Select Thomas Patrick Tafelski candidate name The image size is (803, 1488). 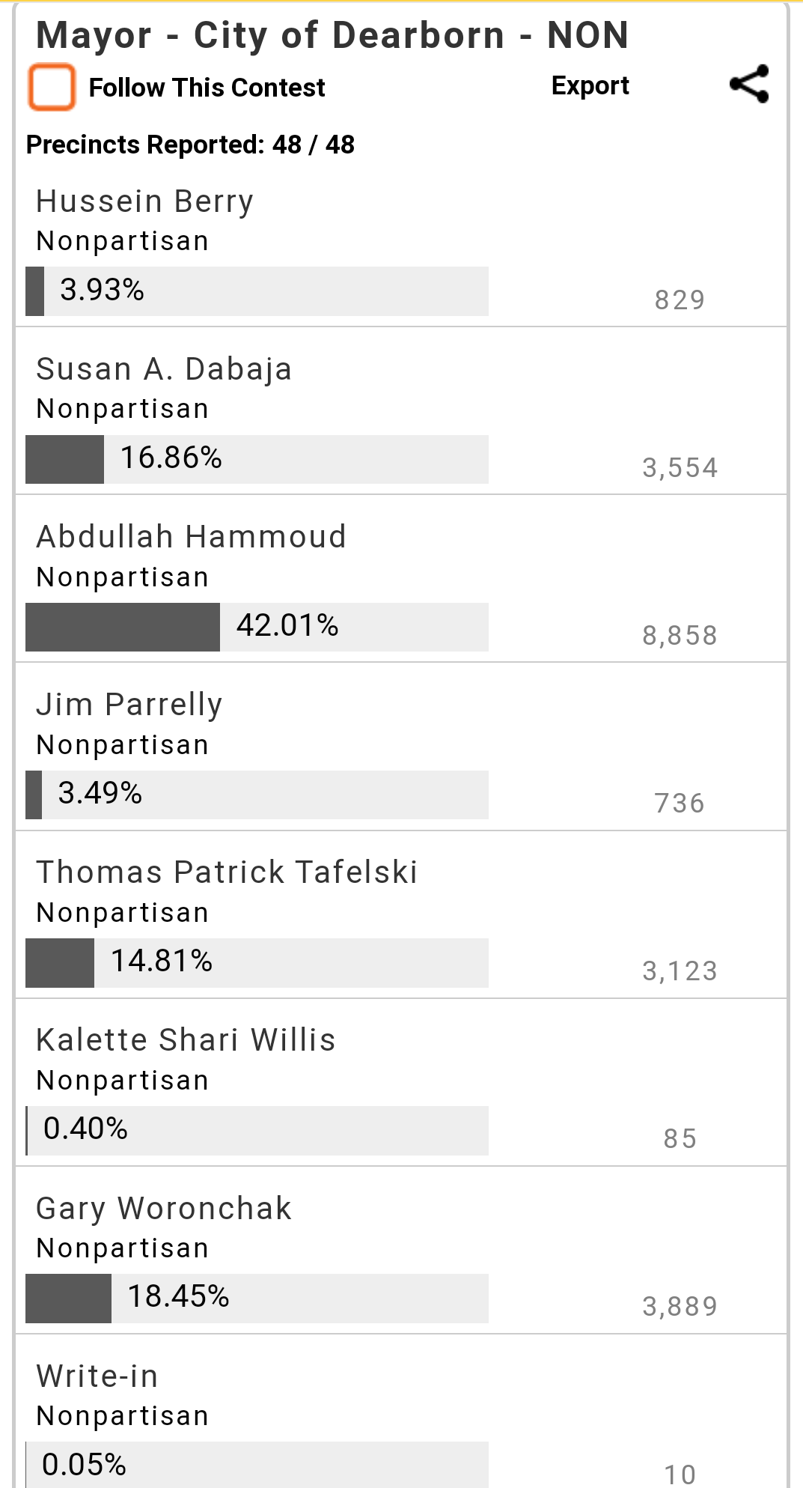pos(227,872)
